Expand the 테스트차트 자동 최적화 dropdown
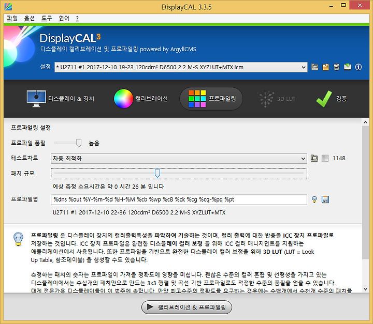Viewport: 373px width, 324px height. (x=179, y=159)
